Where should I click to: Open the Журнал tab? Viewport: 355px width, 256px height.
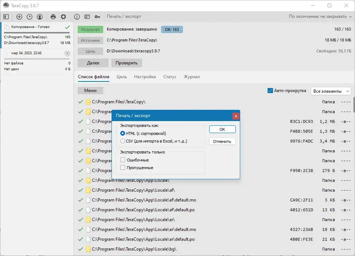[192, 77]
